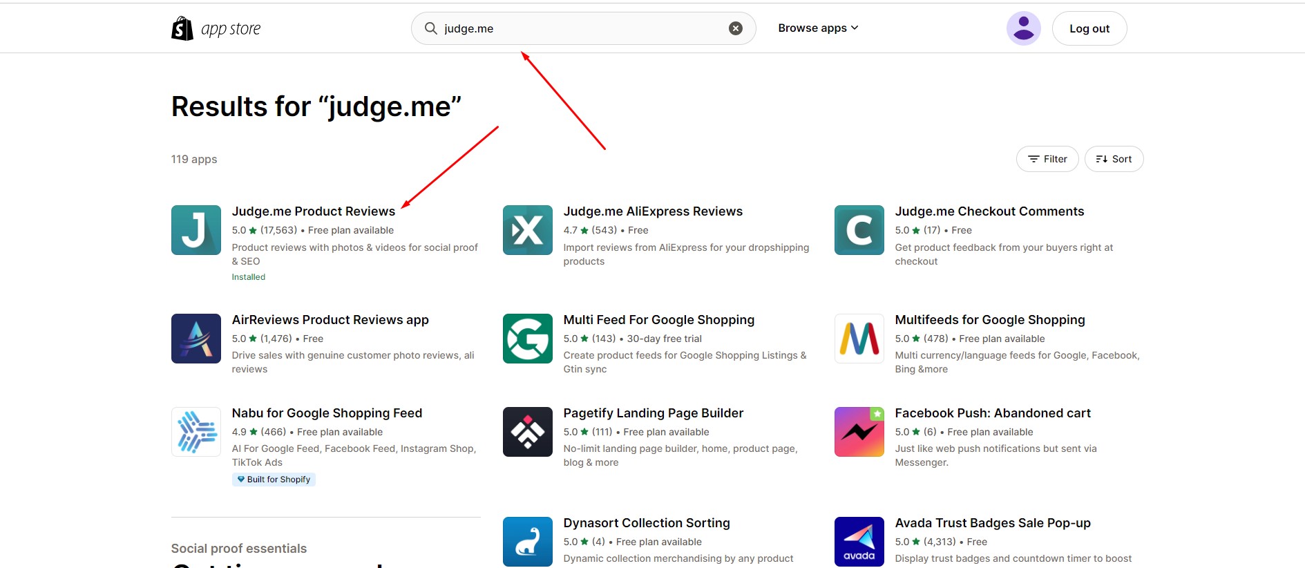Open the Judge.me AliExpress Reviews app icon
This screenshot has width=1305, height=568.
[528, 230]
